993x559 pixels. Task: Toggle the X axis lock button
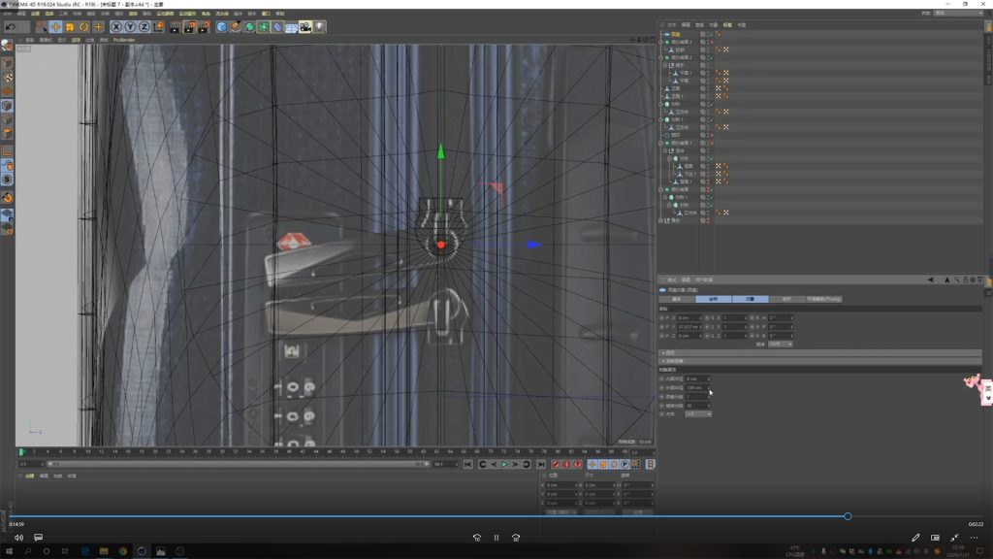[x=116, y=27]
